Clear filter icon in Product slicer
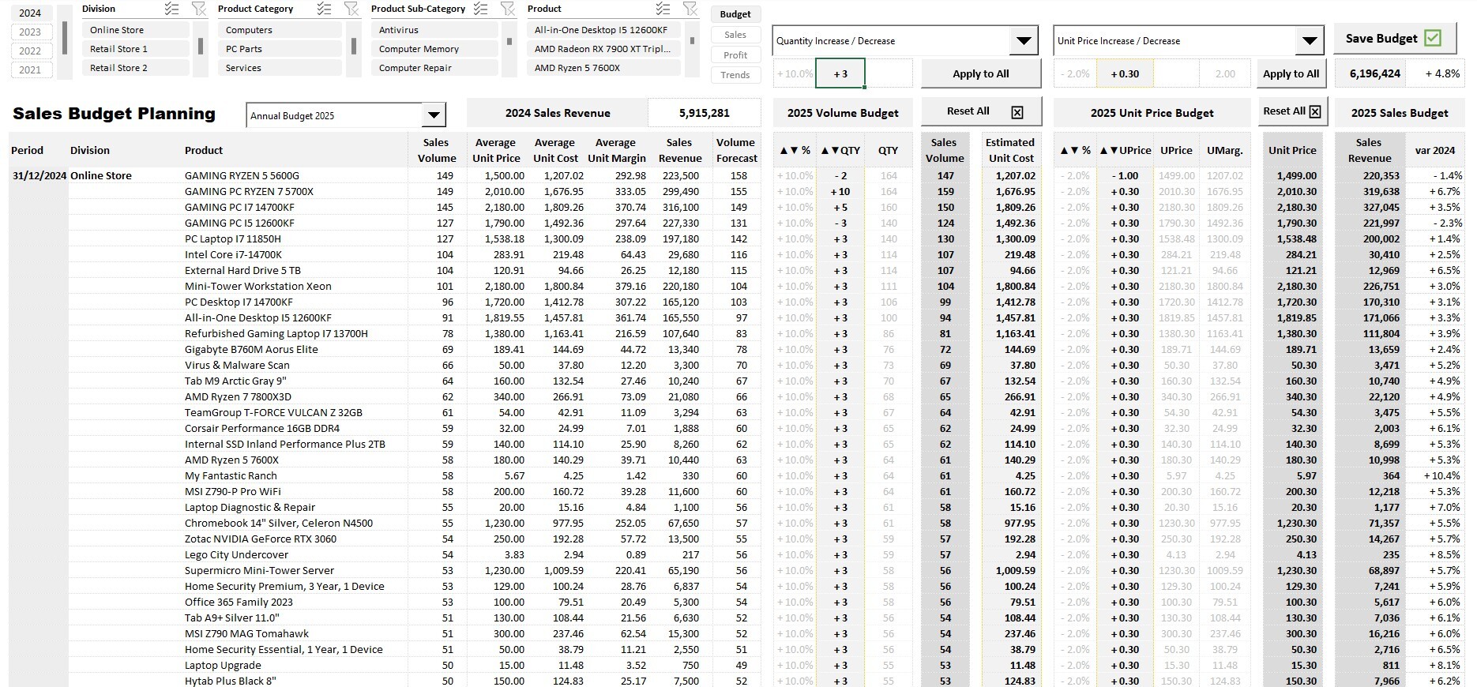Viewport: 1477px width, 687px height. 690,9
